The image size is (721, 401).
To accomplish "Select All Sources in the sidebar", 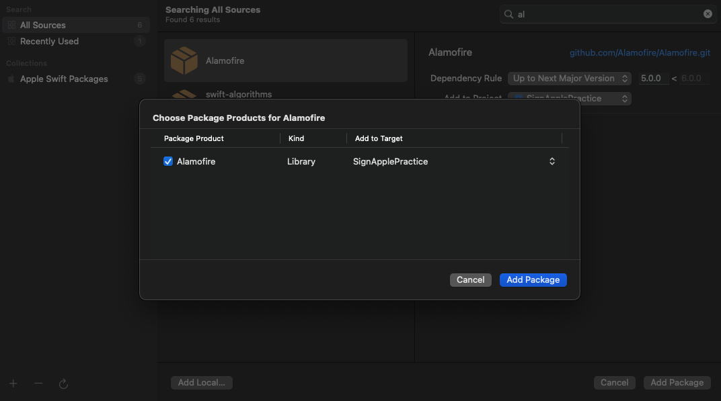I will pos(76,25).
